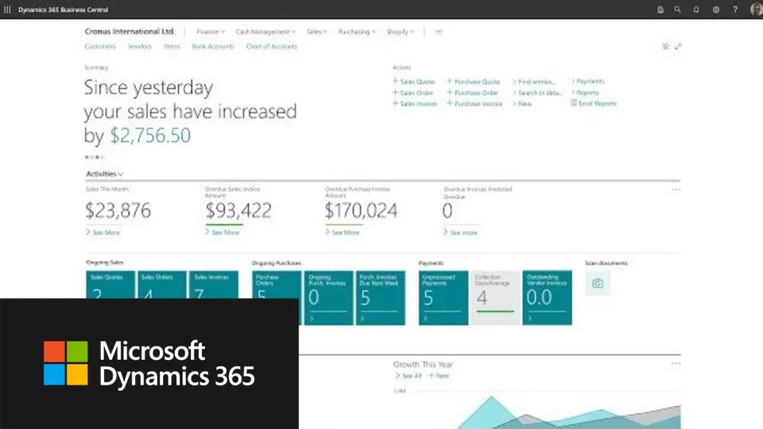Click the $93,422 overdue sales amount
This screenshot has width=763, height=429.
(238, 211)
